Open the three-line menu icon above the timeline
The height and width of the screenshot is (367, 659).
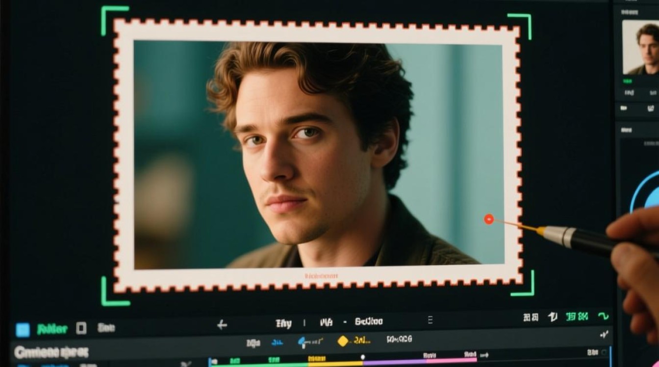[430, 320]
